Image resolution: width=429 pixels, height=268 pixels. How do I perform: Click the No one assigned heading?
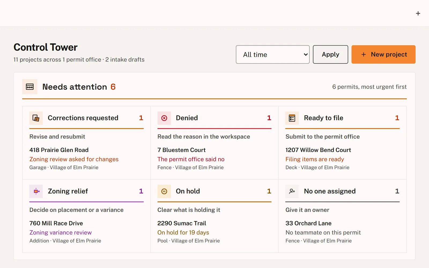330,191
